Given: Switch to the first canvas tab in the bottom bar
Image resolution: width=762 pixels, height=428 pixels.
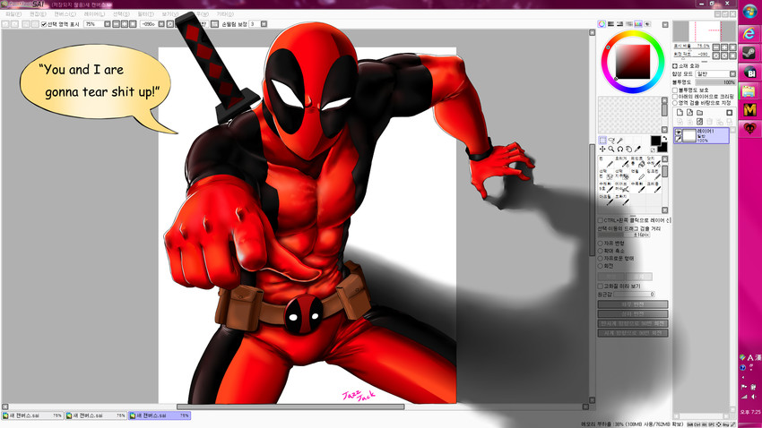Looking at the screenshot, I should pyautogui.click(x=32, y=415).
